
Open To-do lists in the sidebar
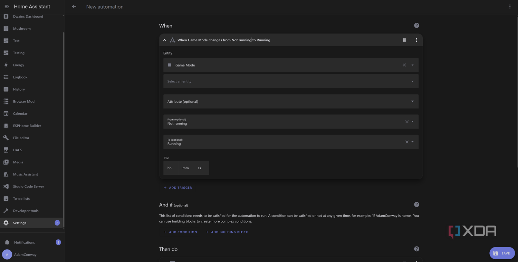32,199
